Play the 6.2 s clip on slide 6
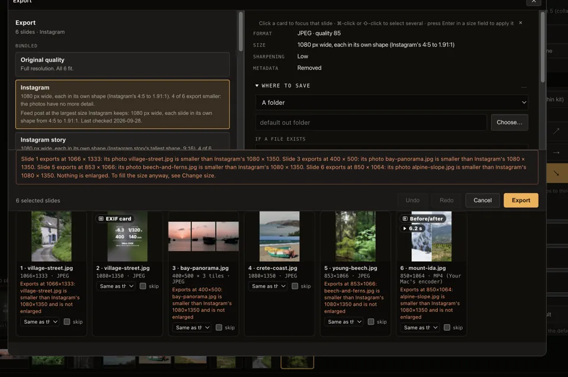The width and height of the screenshot is (568, 377). click(x=412, y=228)
